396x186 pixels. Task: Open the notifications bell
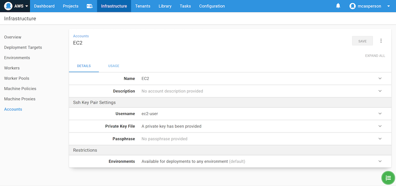(x=338, y=6)
